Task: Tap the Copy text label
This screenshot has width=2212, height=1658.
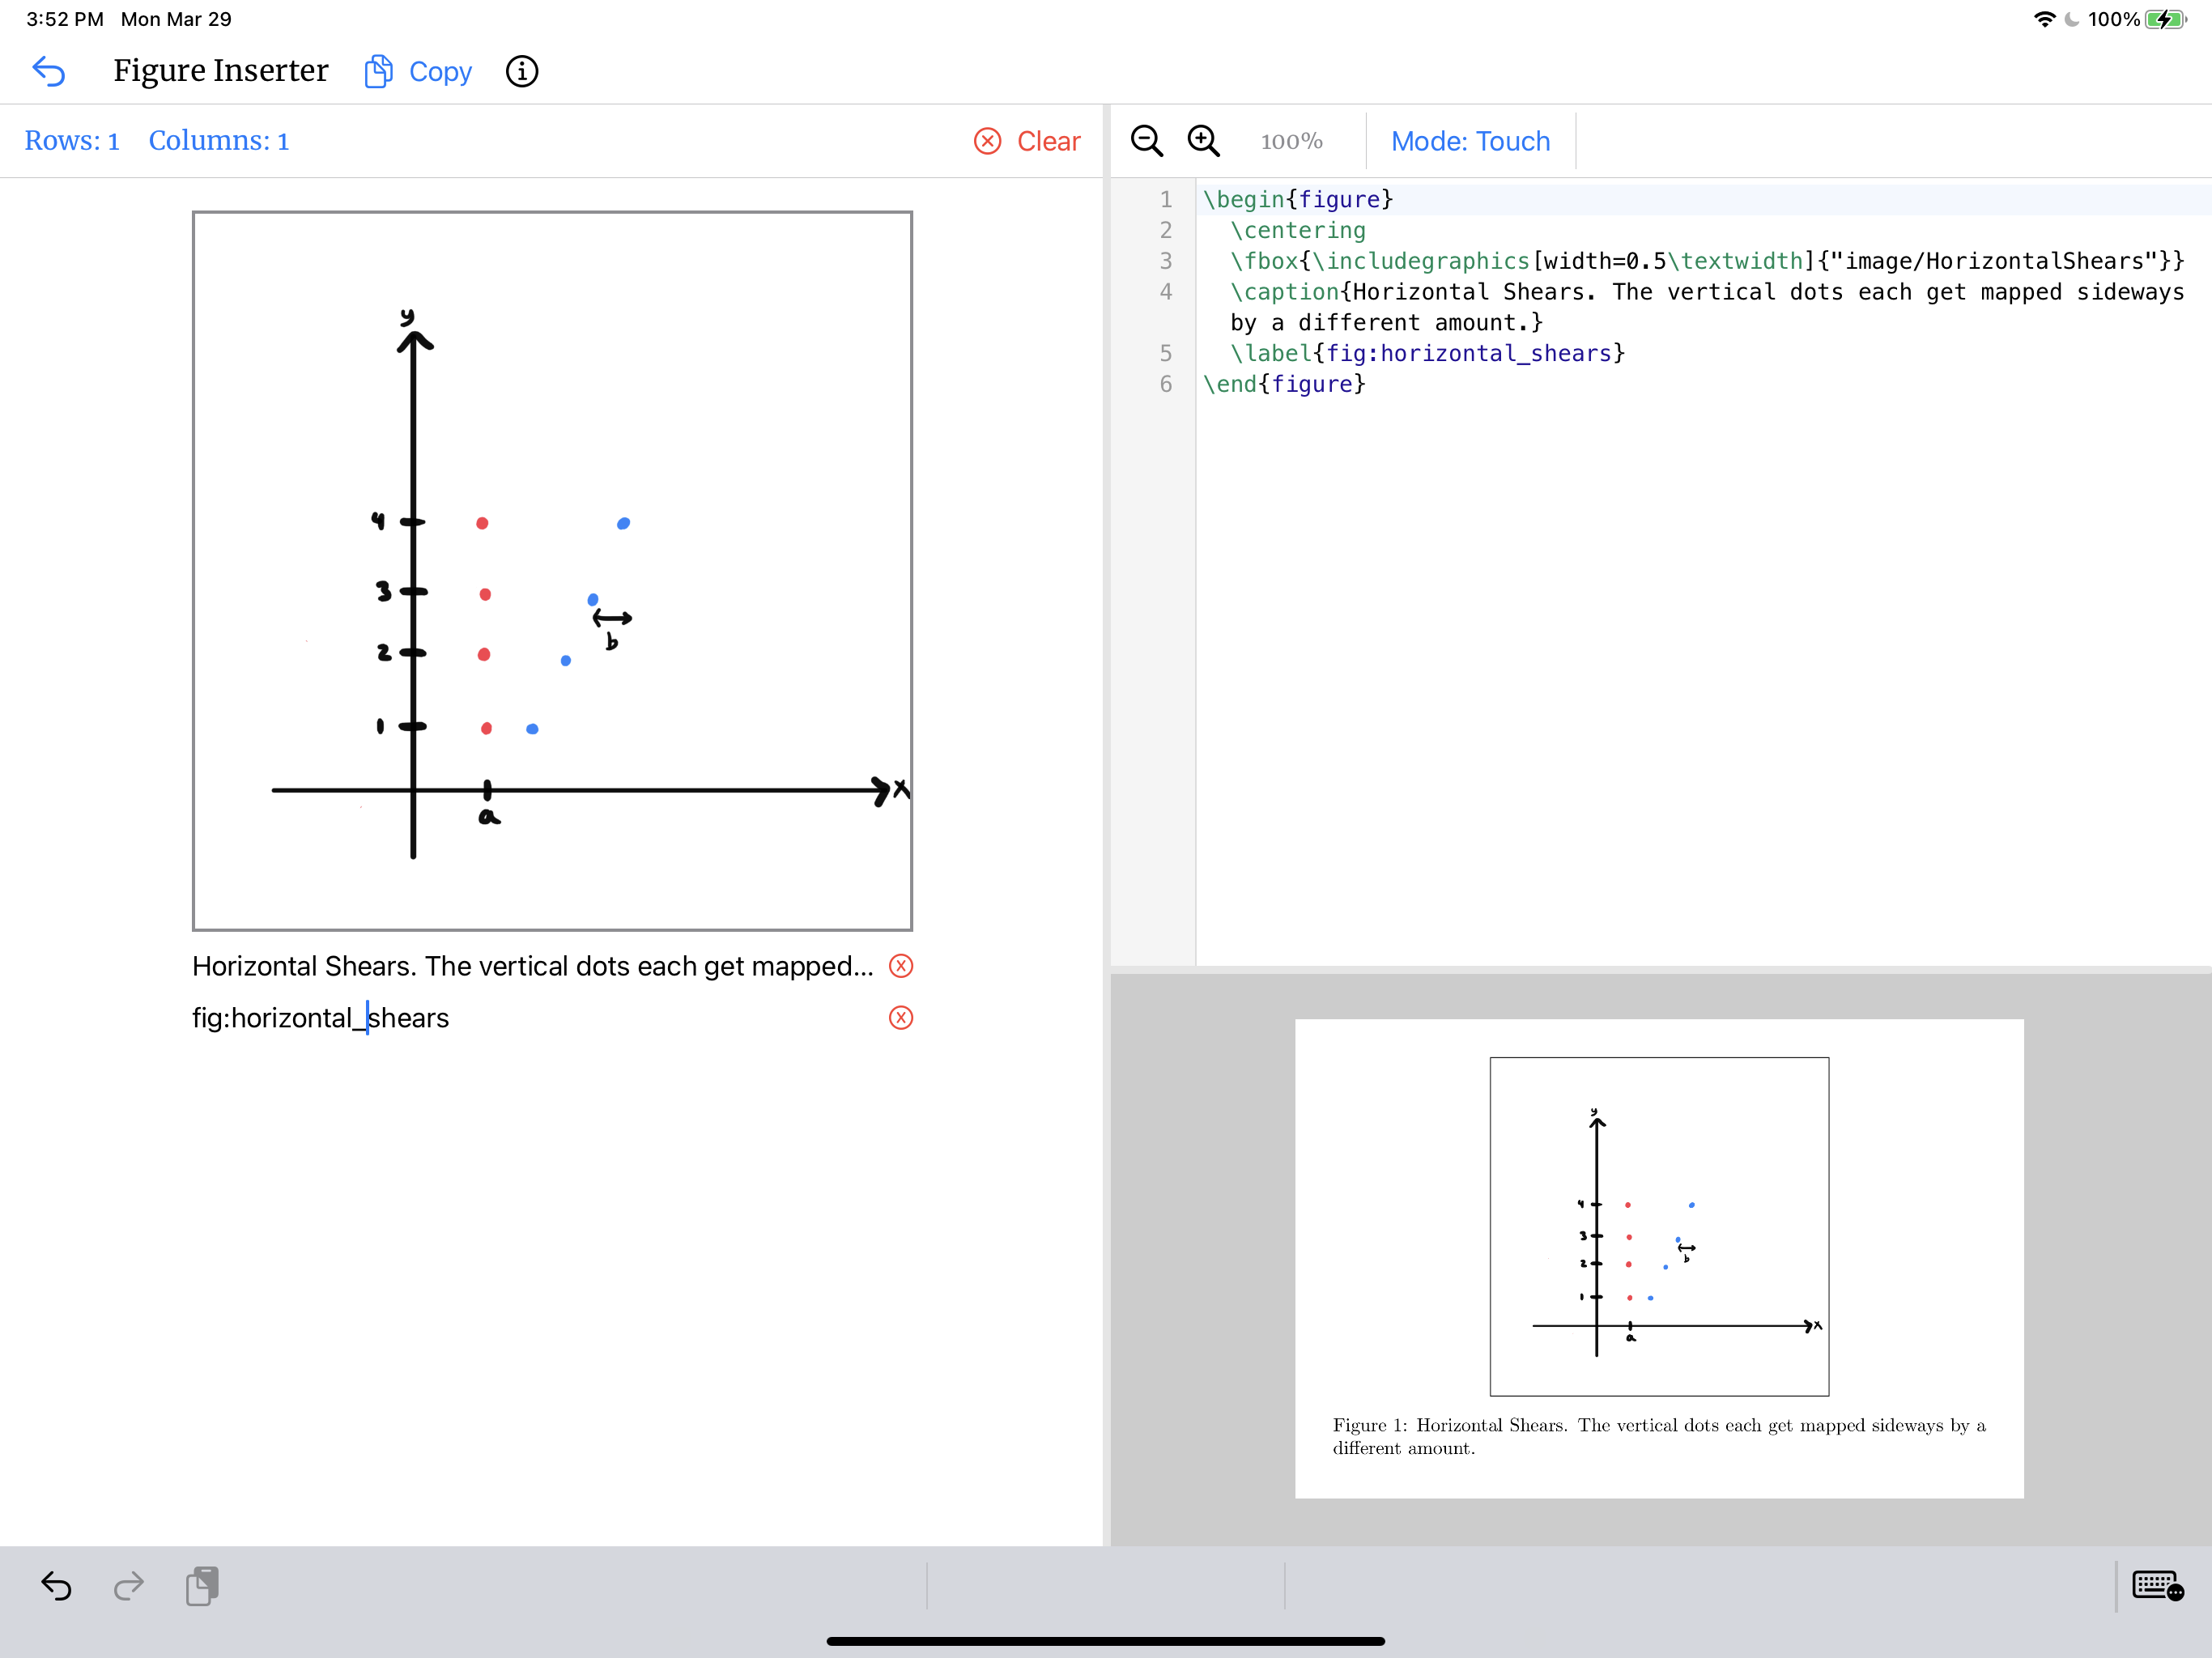Action: [x=440, y=72]
